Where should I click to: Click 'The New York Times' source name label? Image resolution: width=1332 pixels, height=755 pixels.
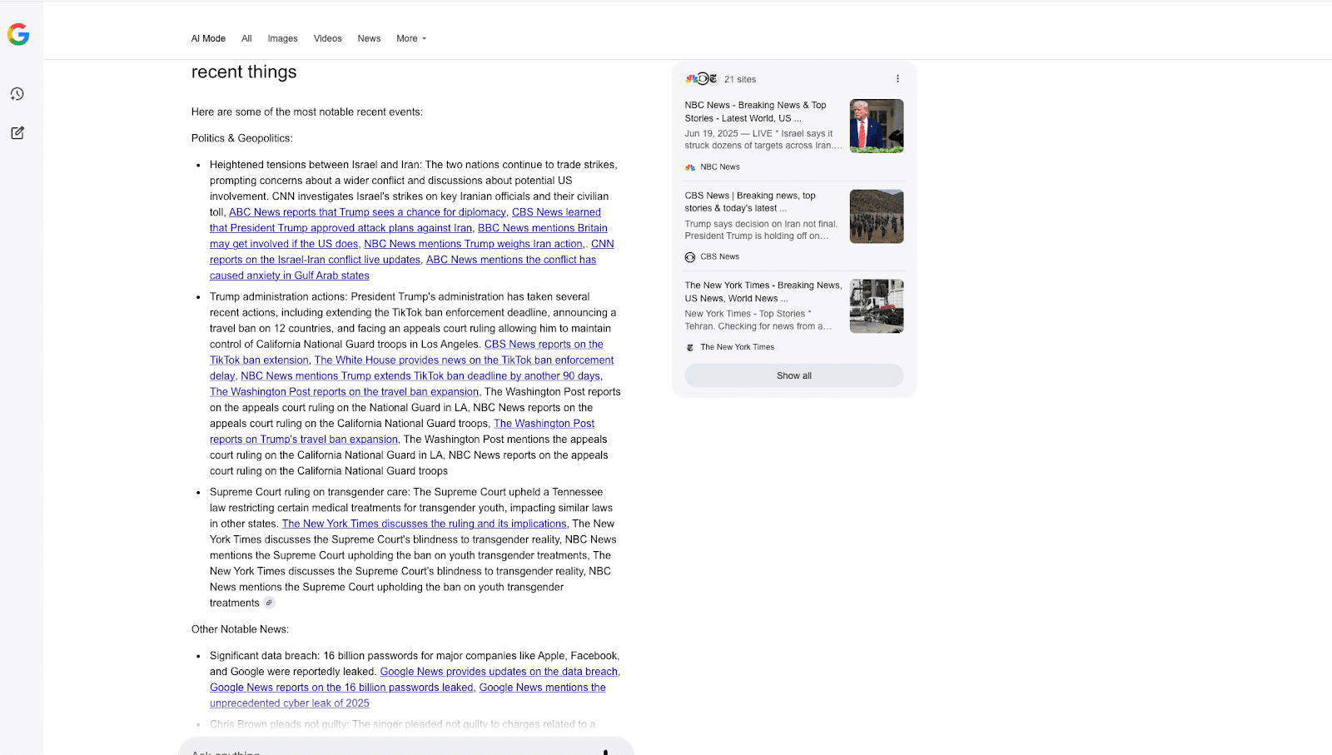coord(738,347)
